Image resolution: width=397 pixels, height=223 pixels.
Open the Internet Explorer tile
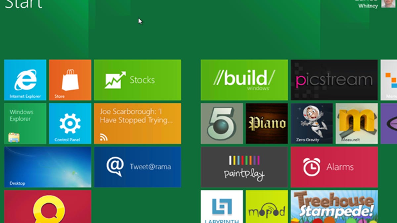click(x=25, y=80)
